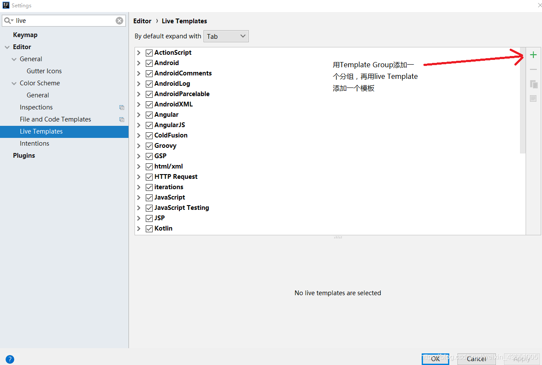Open the help question mark button
Image resolution: width=542 pixels, height=365 pixels.
10,359
